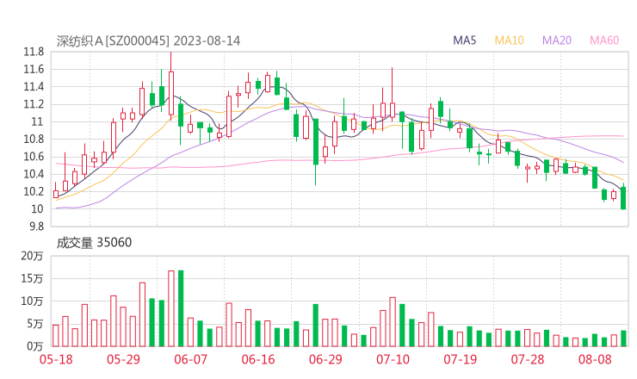Click the 06-16 date axis label

coord(258,359)
